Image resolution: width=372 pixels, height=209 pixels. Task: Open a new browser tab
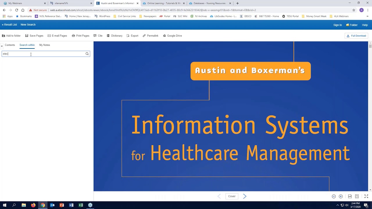pos(237,3)
